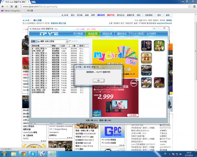This screenshot has height=157, width=197.
Task: Select the Left 4 Dead 2 game icon
Action: click(x=159, y=46)
